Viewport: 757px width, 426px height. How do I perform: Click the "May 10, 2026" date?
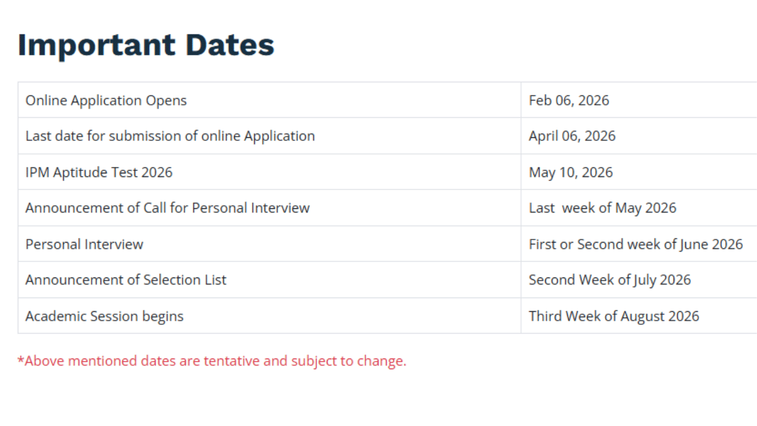point(571,173)
